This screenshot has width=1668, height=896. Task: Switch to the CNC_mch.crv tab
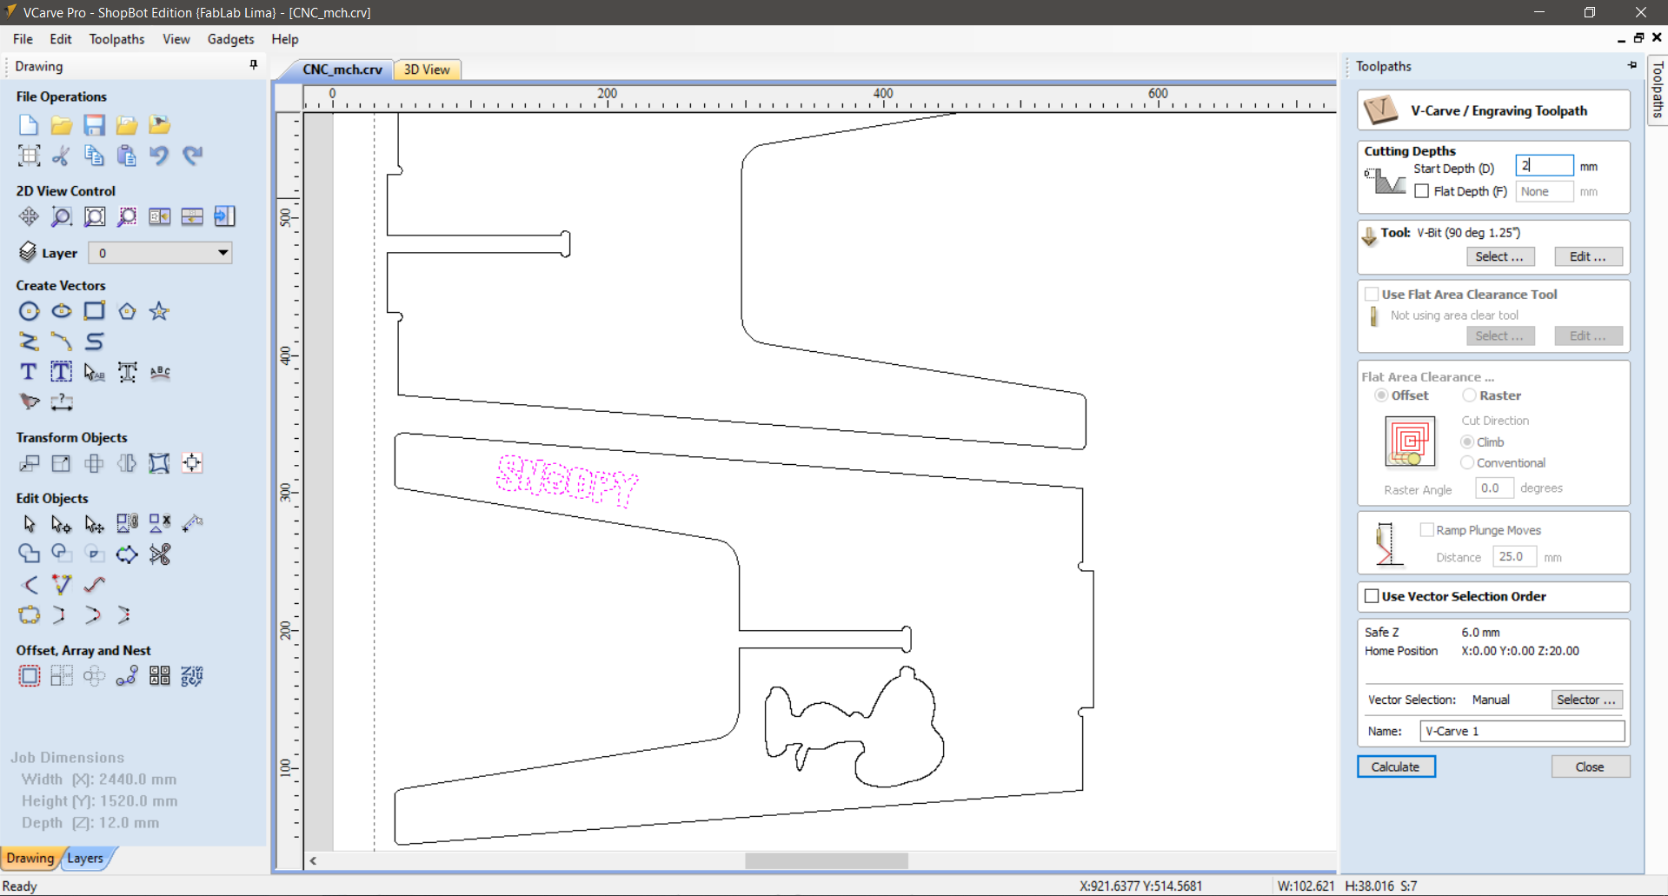pyautogui.click(x=342, y=70)
